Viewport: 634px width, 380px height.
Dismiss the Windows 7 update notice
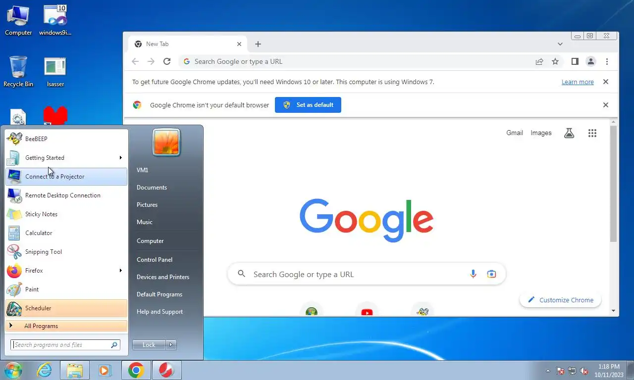[x=605, y=82]
